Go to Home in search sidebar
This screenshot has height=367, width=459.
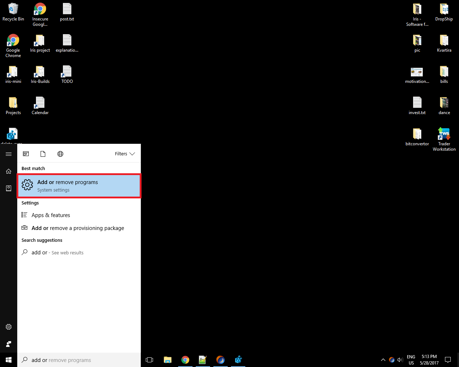pyautogui.click(x=9, y=171)
